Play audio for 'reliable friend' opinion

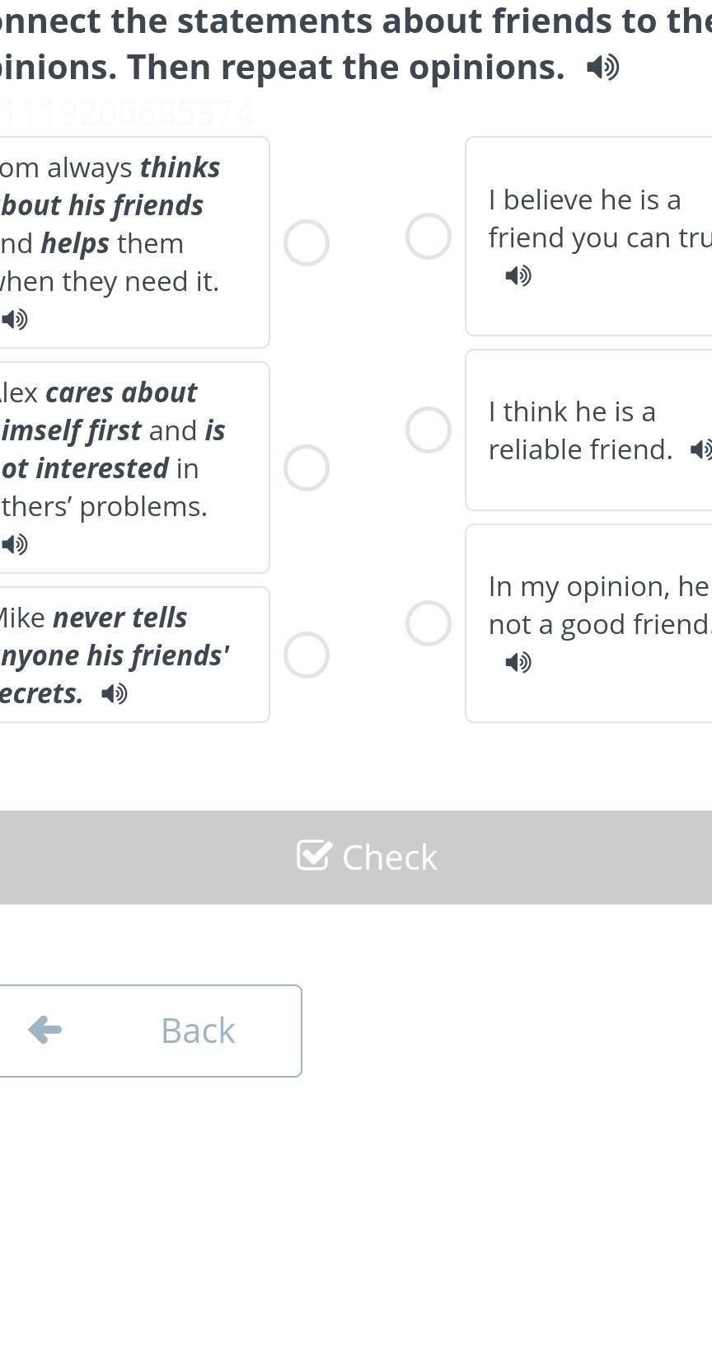[700, 450]
